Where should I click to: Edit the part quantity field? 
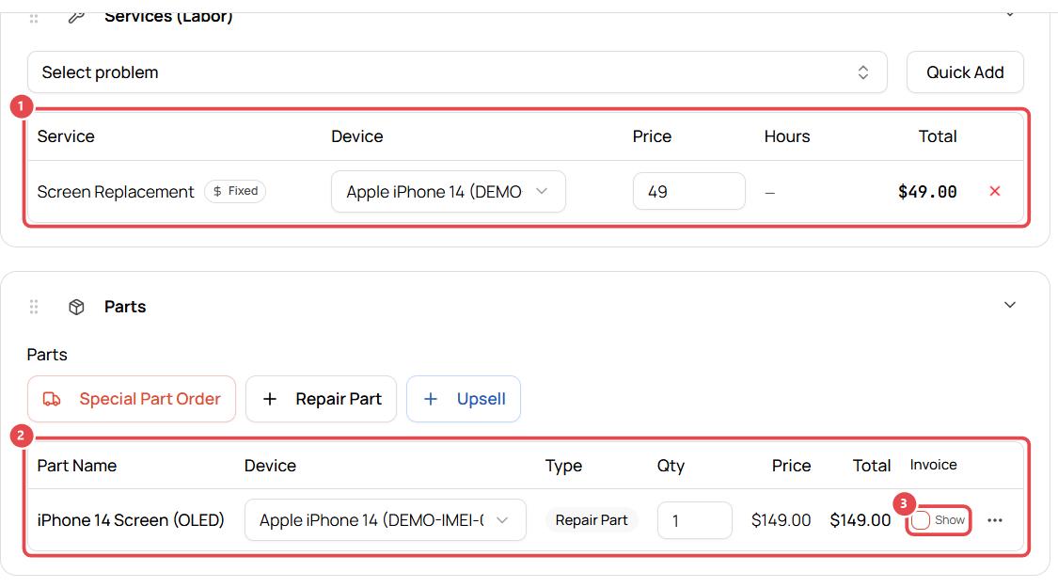694,520
